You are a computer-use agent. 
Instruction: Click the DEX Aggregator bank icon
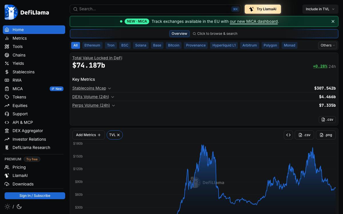[x=7, y=131]
